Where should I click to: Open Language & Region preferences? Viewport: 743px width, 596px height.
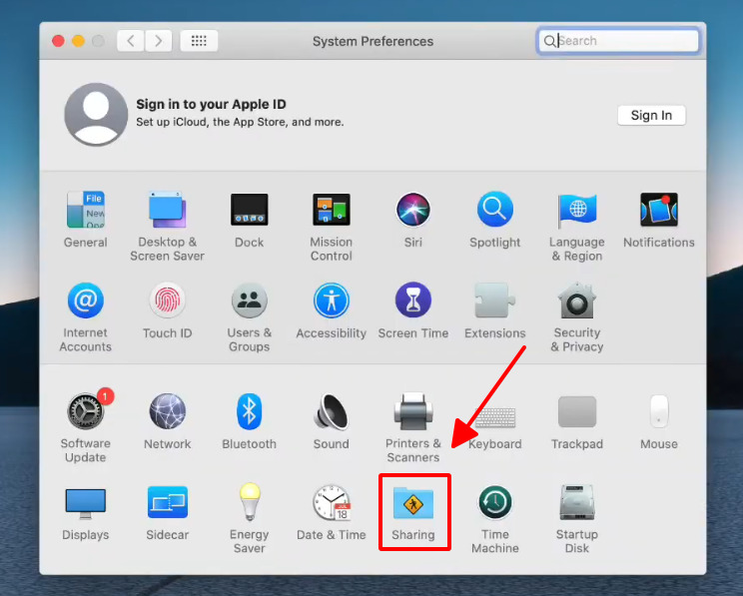pyautogui.click(x=576, y=210)
